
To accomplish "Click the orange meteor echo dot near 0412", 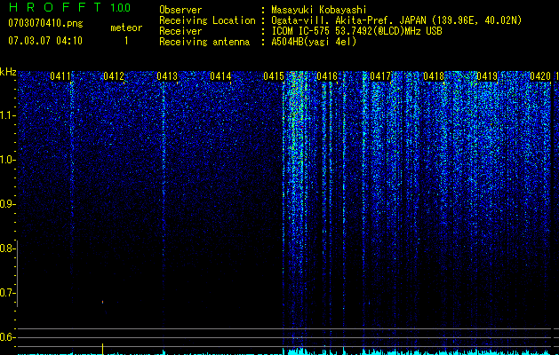I will click(103, 302).
